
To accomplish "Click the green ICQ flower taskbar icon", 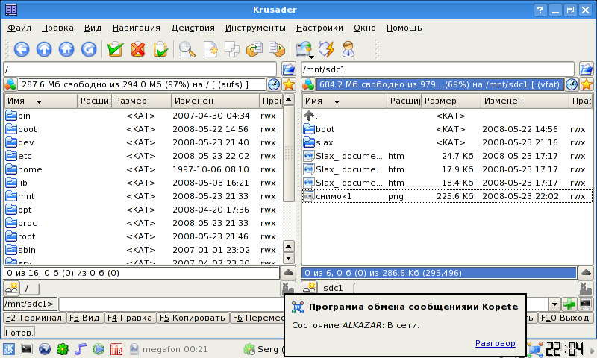I will click(x=63, y=348).
